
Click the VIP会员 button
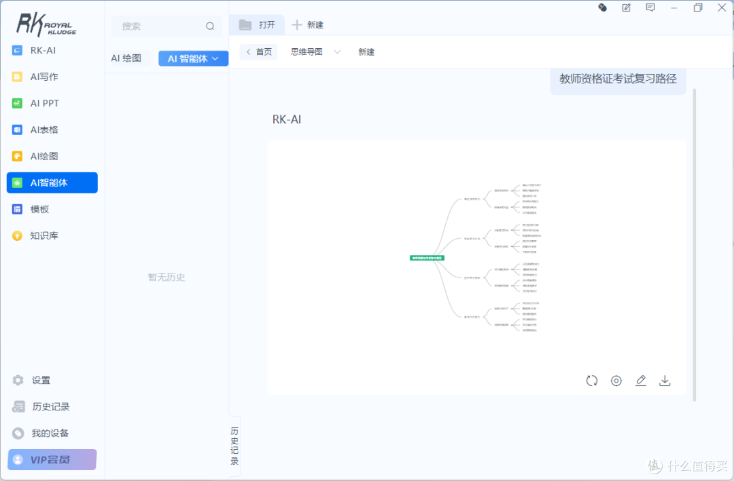[x=52, y=459]
